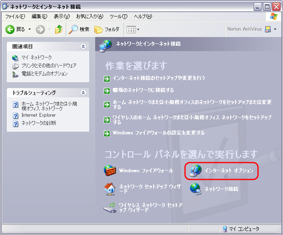Click the title bar window system icon

pyautogui.click(x=5, y=7)
